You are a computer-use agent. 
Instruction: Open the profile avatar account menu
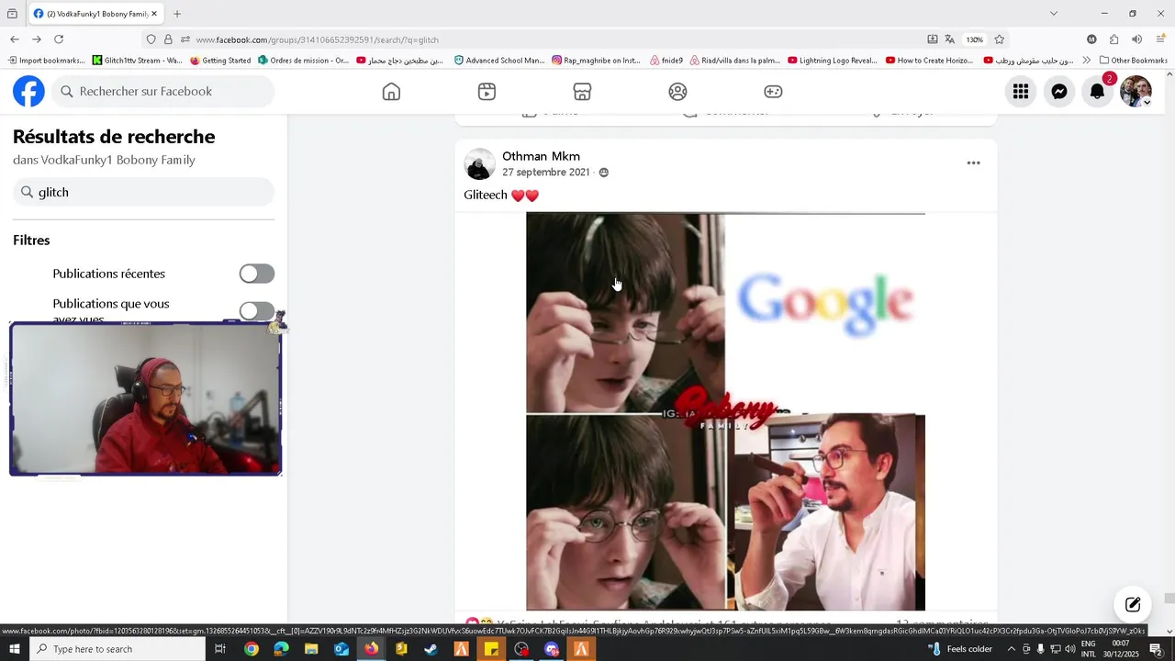pyautogui.click(x=1136, y=91)
